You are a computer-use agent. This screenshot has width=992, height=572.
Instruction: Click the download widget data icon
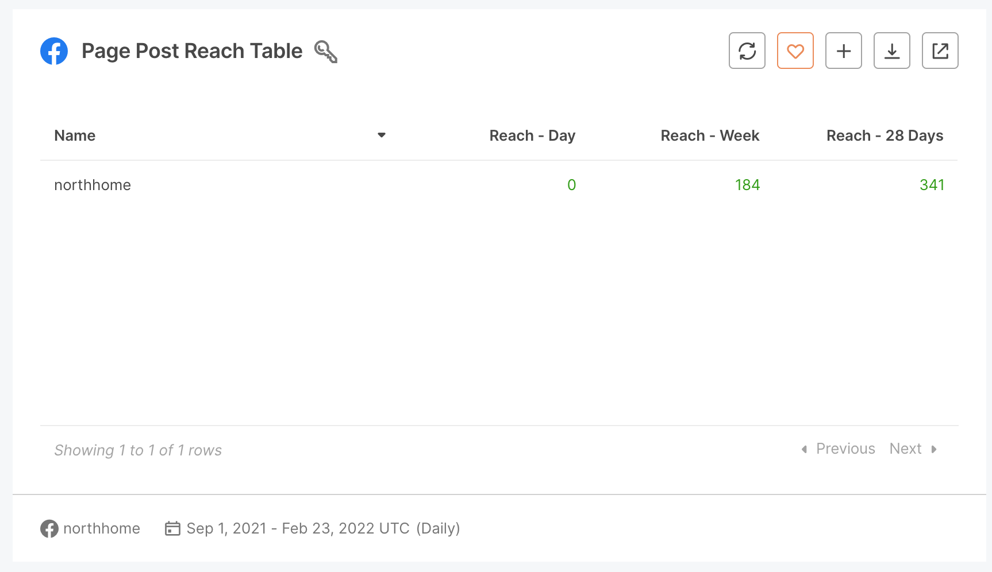click(891, 51)
